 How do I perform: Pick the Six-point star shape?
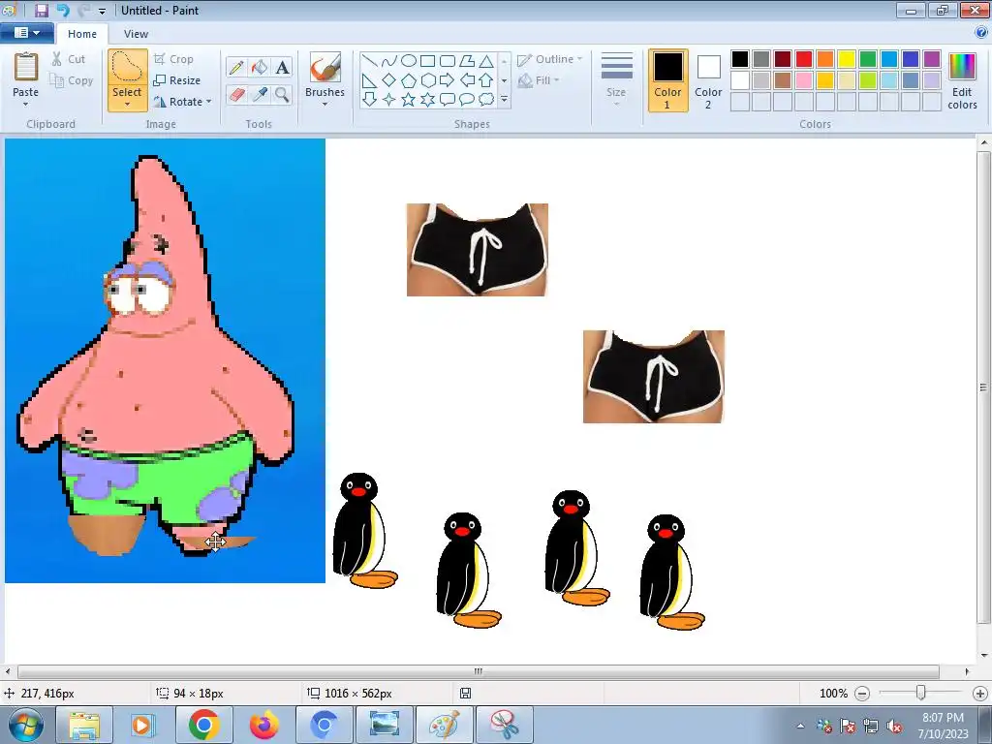pos(427,100)
